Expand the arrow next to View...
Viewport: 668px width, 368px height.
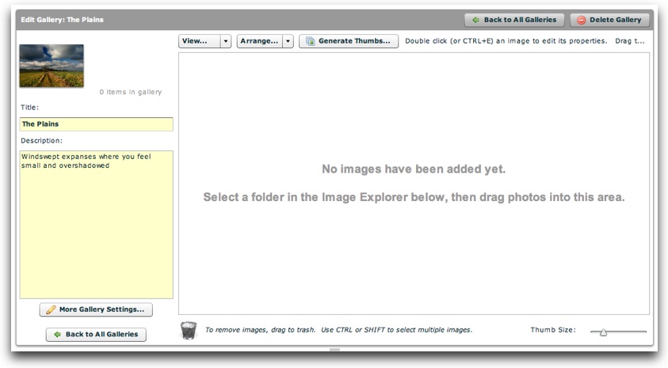[x=226, y=41]
